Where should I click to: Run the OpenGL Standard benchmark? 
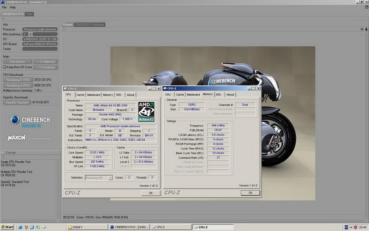point(17,102)
